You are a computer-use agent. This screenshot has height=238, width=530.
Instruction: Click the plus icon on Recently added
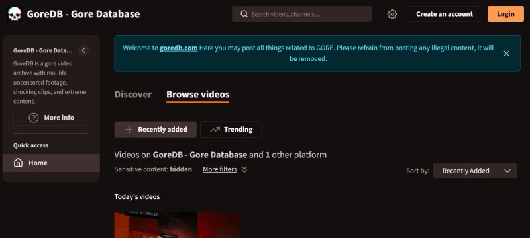tap(129, 130)
